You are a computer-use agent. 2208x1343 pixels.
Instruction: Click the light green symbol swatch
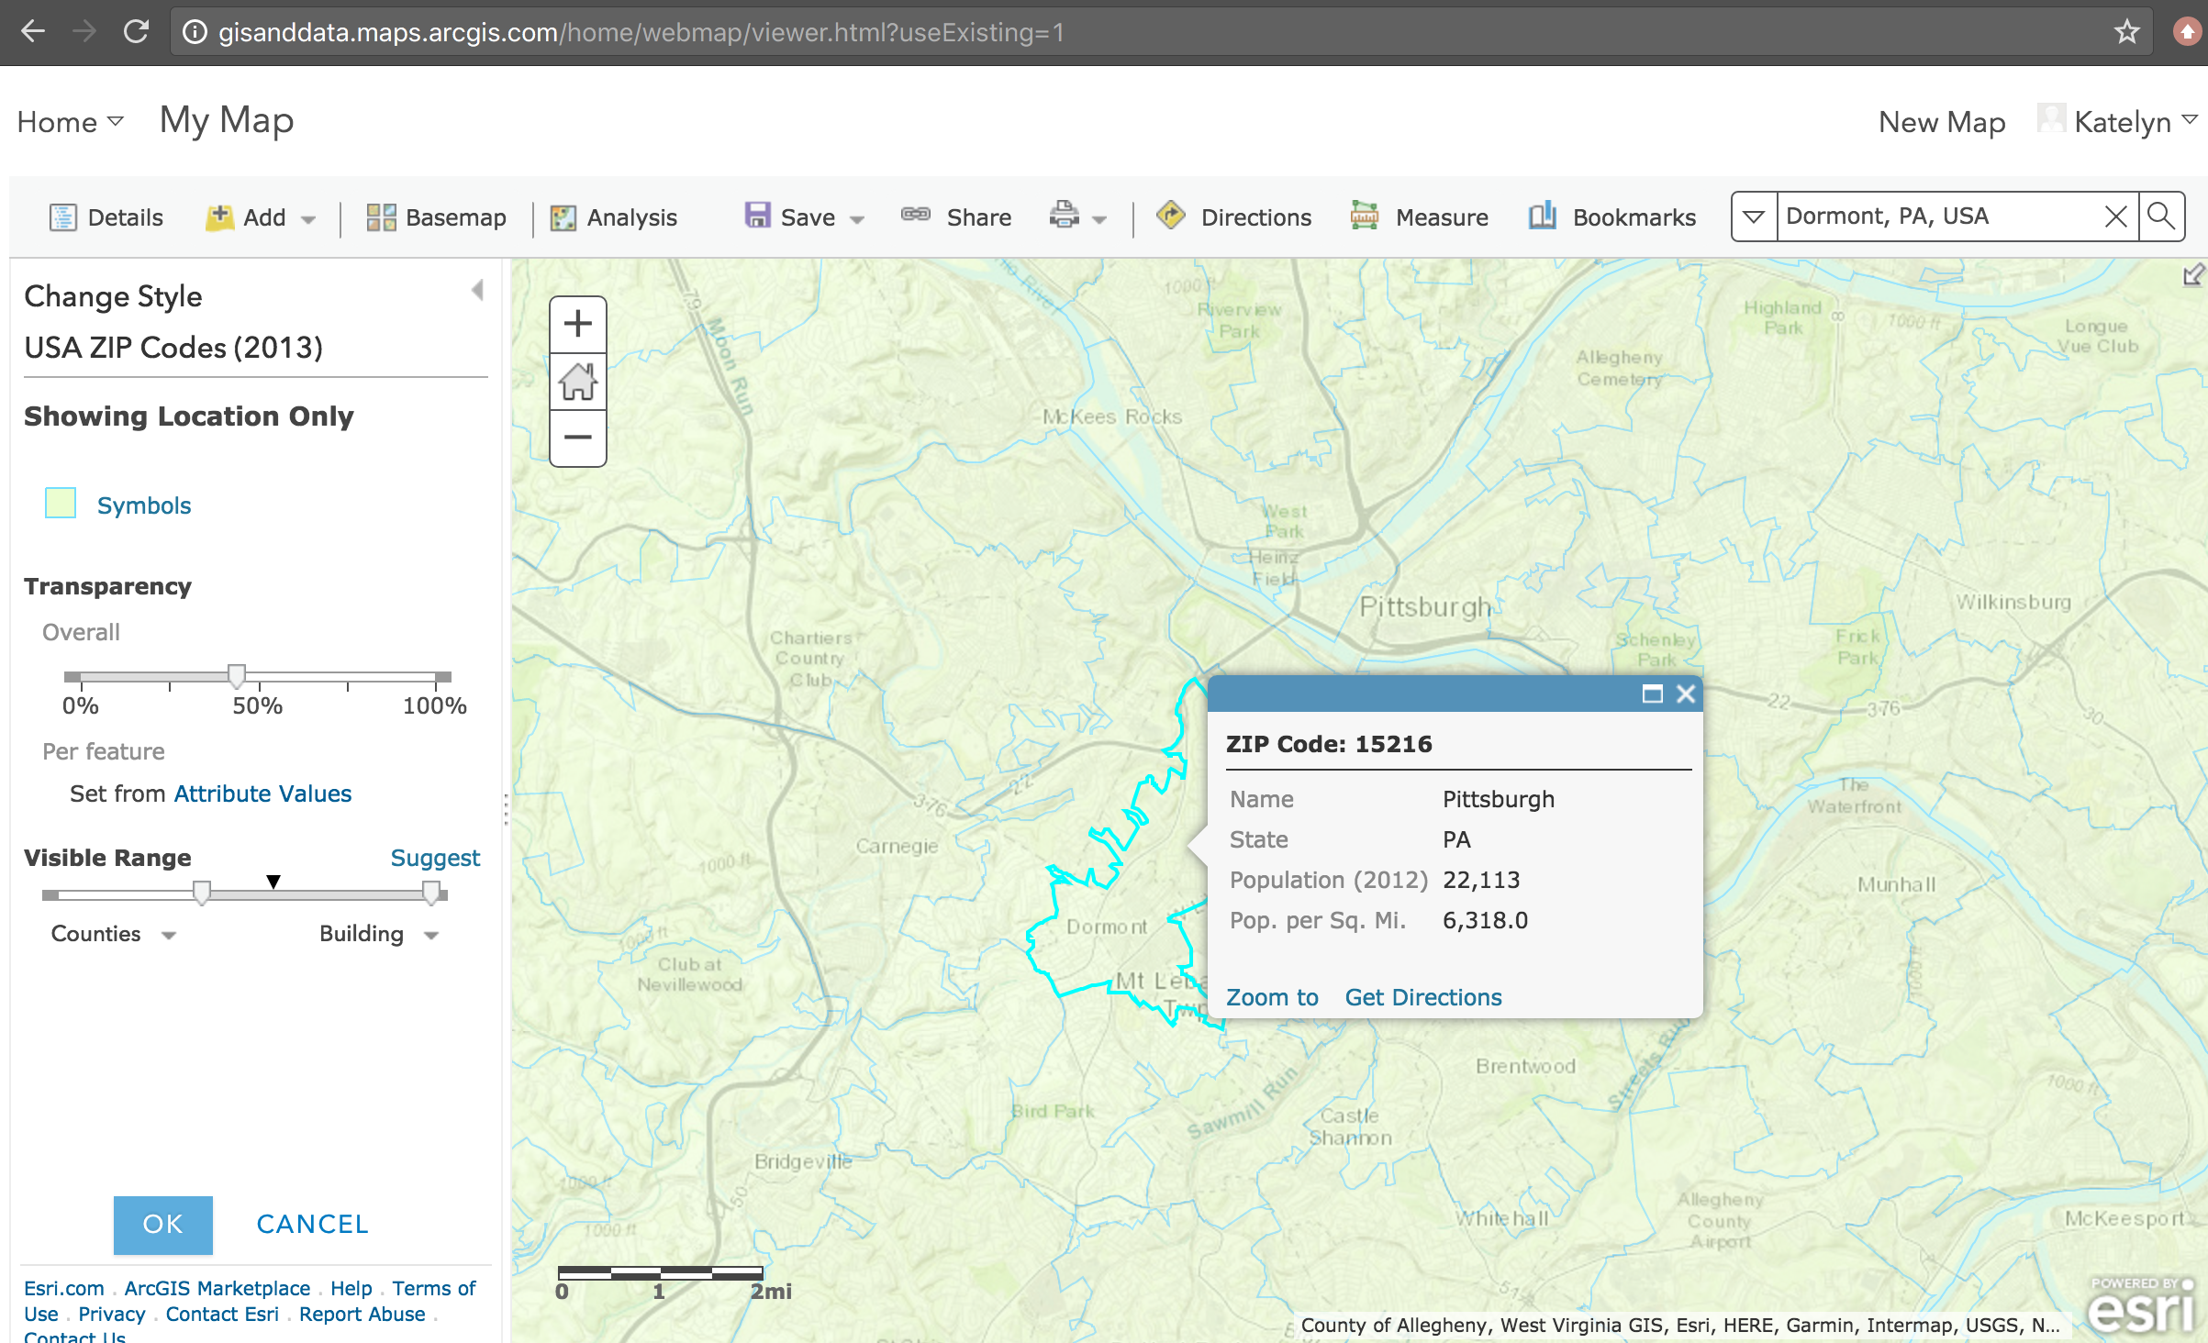tap(61, 504)
